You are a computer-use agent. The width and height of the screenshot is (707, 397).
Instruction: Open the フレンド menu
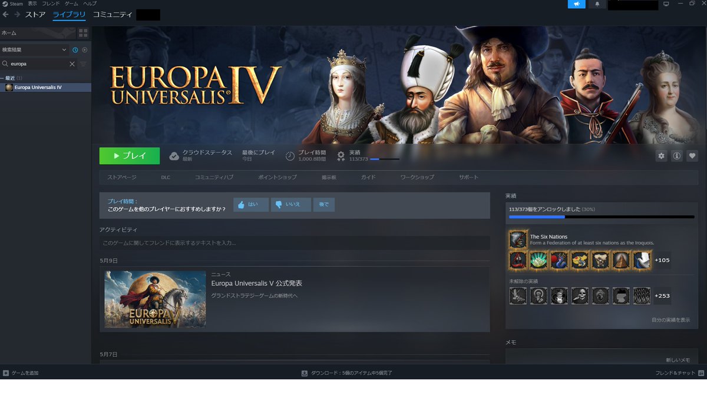(51, 4)
